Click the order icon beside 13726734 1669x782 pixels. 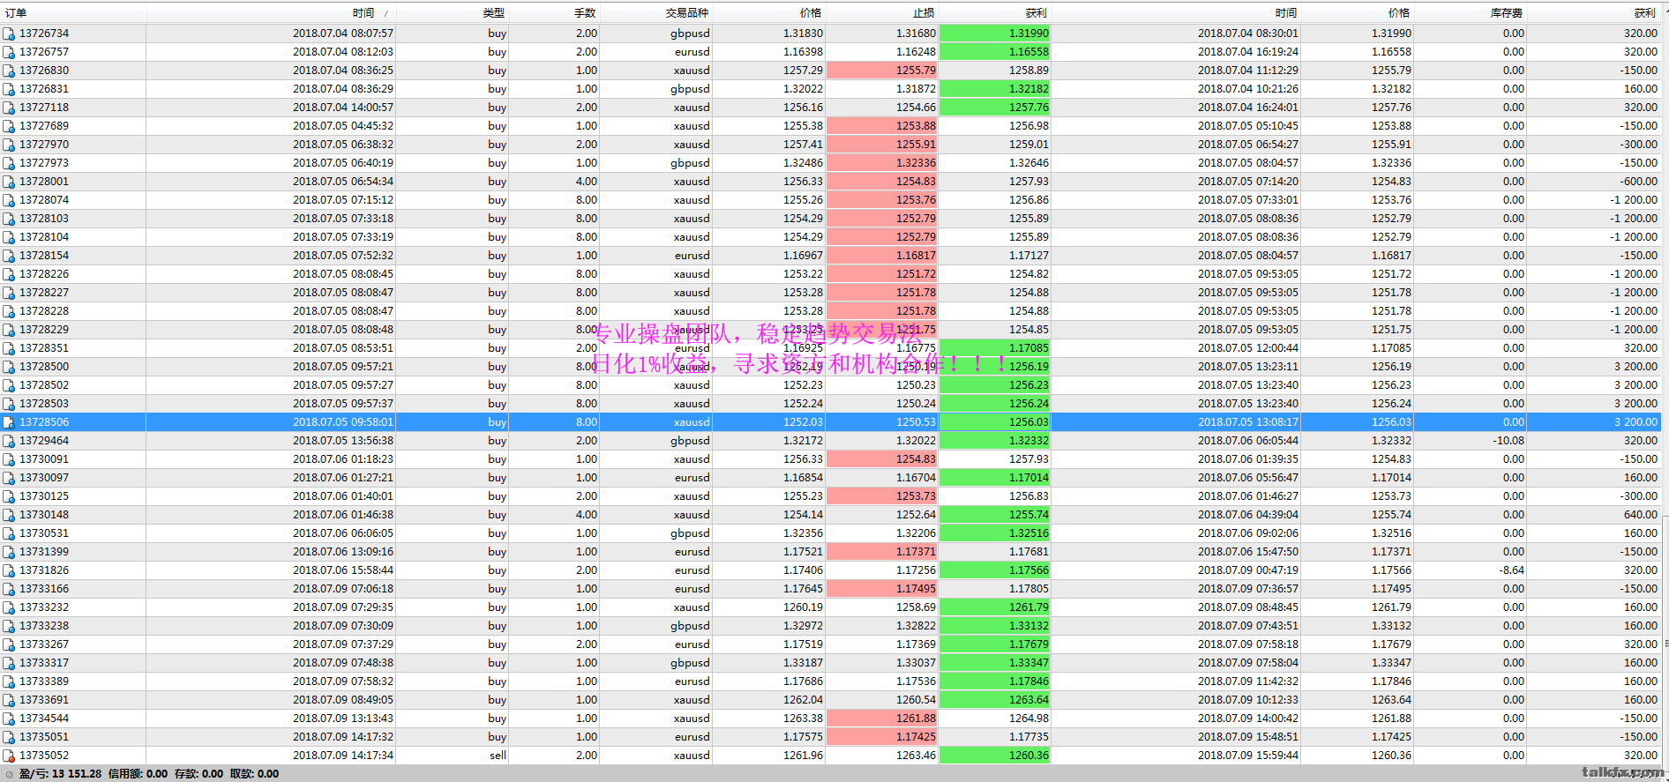pos(9,34)
